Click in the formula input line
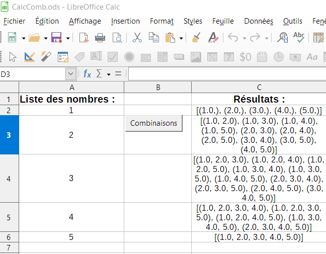 coord(226,74)
